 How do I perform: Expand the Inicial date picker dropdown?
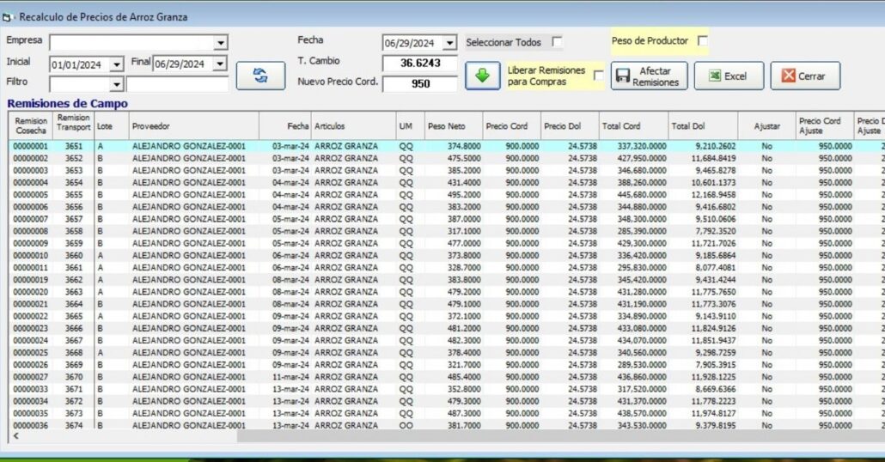click(119, 64)
